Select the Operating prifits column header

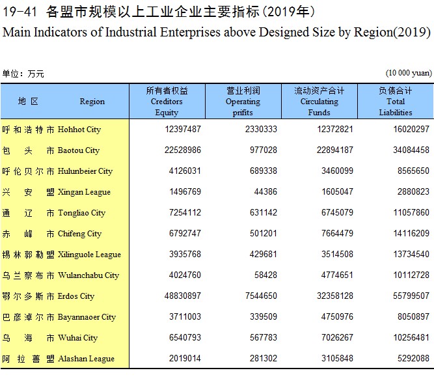pos(243,102)
